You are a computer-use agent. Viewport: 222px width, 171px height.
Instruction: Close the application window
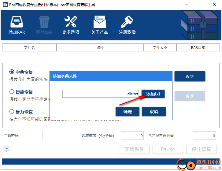215,5
